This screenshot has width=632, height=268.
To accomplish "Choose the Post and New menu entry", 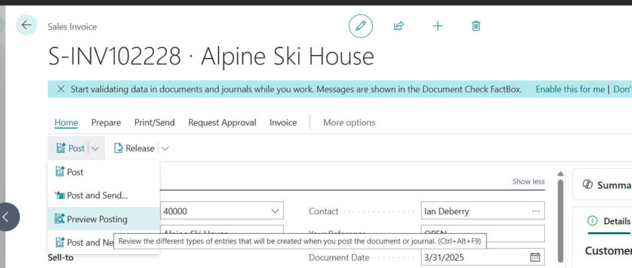I will (x=81, y=242).
